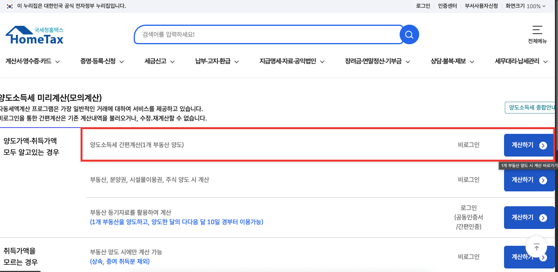Open the 인증센터 page link

(x=447, y=6)
